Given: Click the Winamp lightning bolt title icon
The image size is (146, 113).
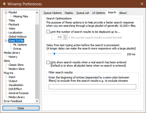Looking at the screenshot, I should [4, 4].
